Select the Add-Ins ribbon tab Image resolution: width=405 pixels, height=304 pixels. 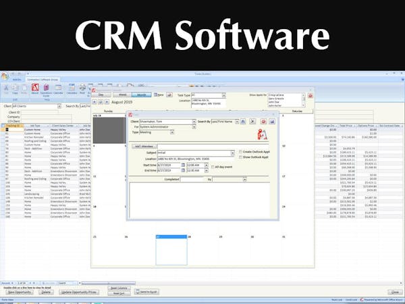[x=17, y=80]
